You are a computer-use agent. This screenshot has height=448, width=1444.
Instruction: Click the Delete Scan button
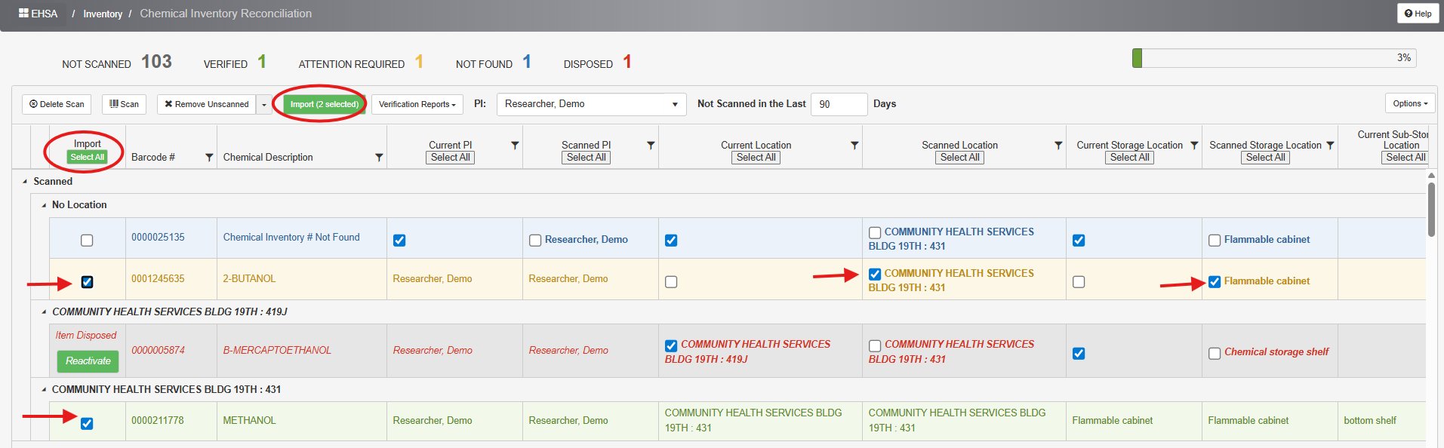click(57, 104)
